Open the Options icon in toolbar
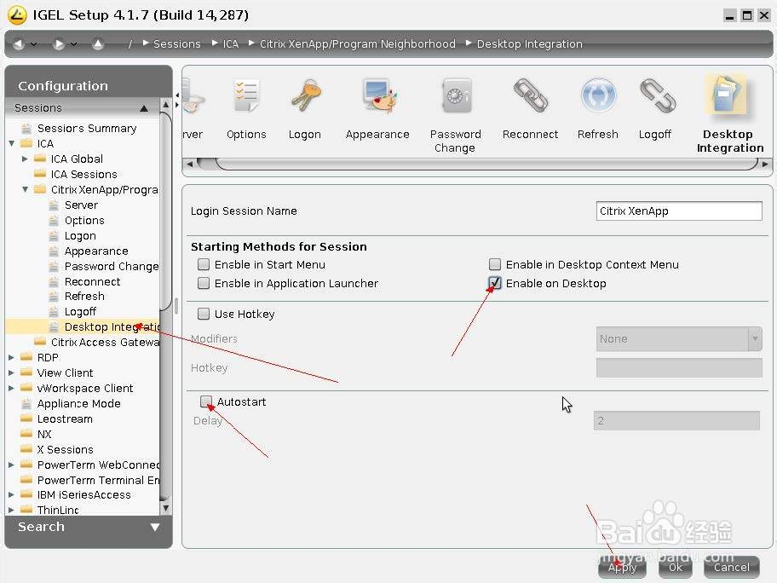This screenshot has width=777, height=583. [x=246, y=95]
